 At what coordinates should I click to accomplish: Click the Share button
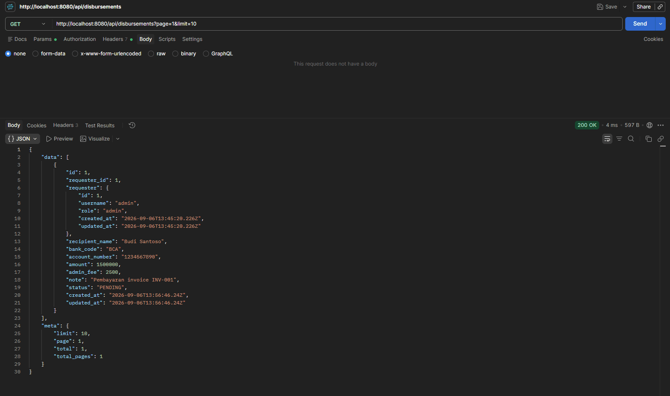[644, 7]
